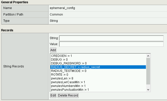
Task: Select the CREDGEN := 1 record
Action: pos(98,56)
